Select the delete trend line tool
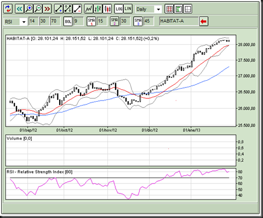 click(x=77, y=9)
